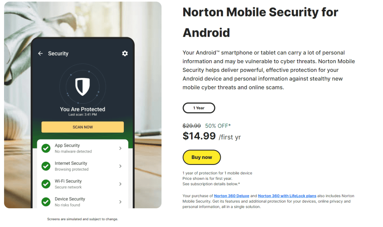This screenshot has height=227, width=383.
Task: Click the $14.99 first year price
Action: (x=199, y=136)
